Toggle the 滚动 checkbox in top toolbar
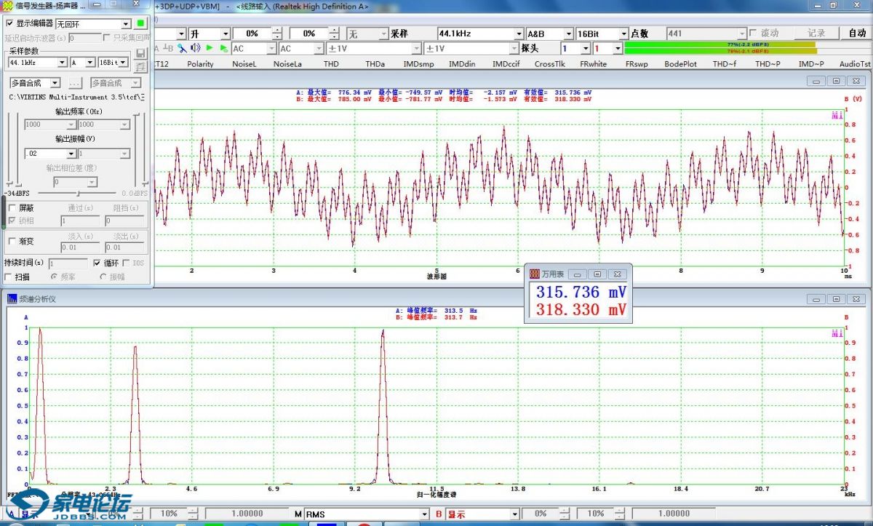Screen dimensions: 873x526 (x=753, y=33)
